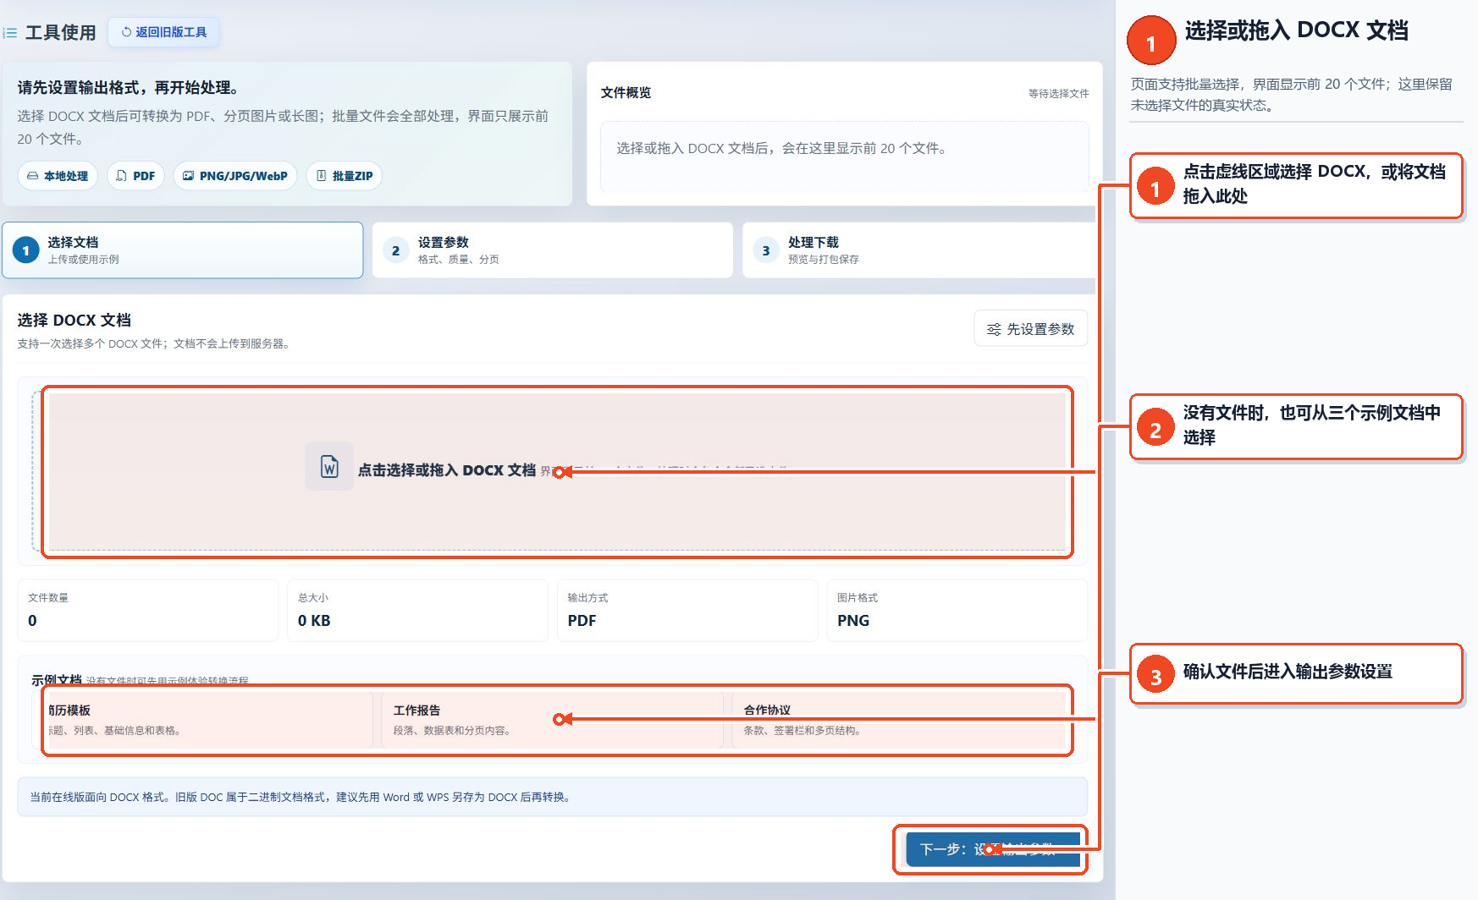
Task: Switch to step 1 选择文档 tab
Action: 183,250
